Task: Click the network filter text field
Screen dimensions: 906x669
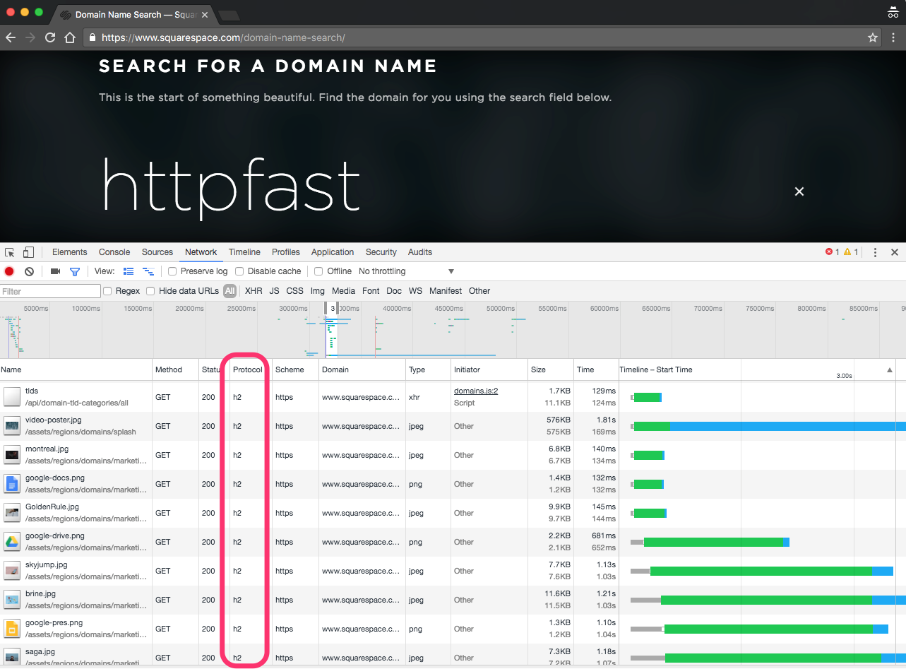Action: click(x=50, y=291)
